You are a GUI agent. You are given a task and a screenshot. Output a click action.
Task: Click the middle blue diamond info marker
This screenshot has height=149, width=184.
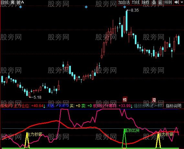[x=86, y=7]
